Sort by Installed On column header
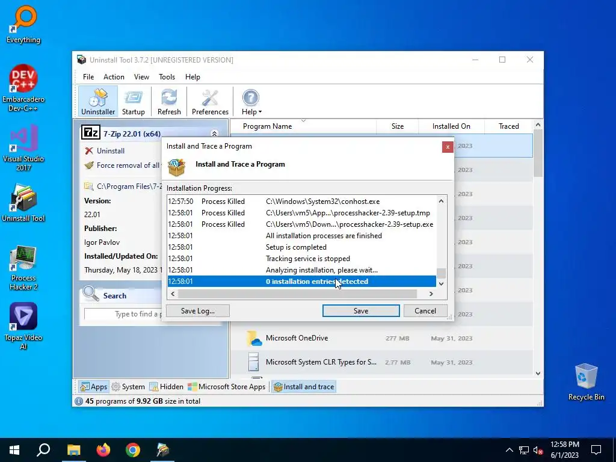616x462 pixels. 451,126
